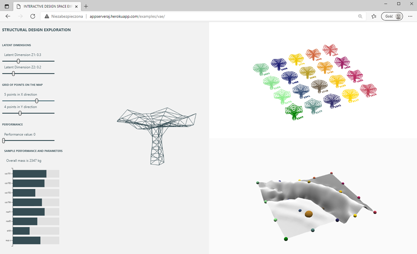Click the zoom magnifier icon in address bar

(x=360, y=16)
